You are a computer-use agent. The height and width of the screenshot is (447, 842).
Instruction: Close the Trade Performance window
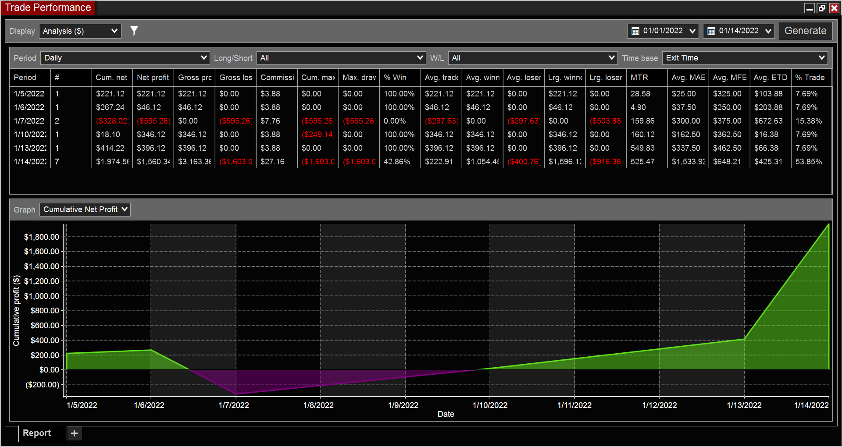pos(834,8)
